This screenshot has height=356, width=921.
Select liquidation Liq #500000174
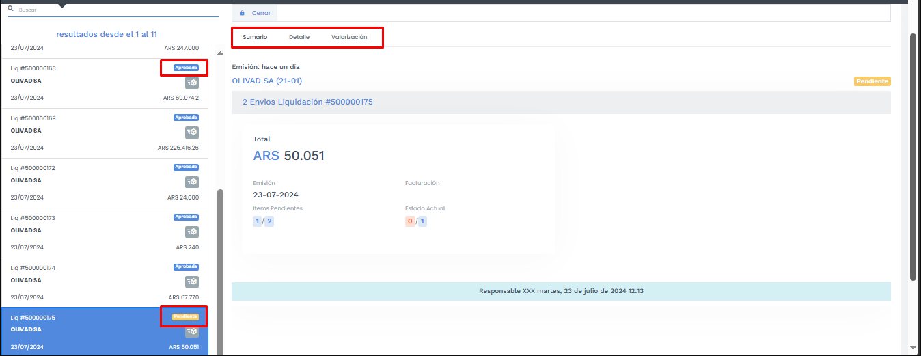[x=105, y=283]
